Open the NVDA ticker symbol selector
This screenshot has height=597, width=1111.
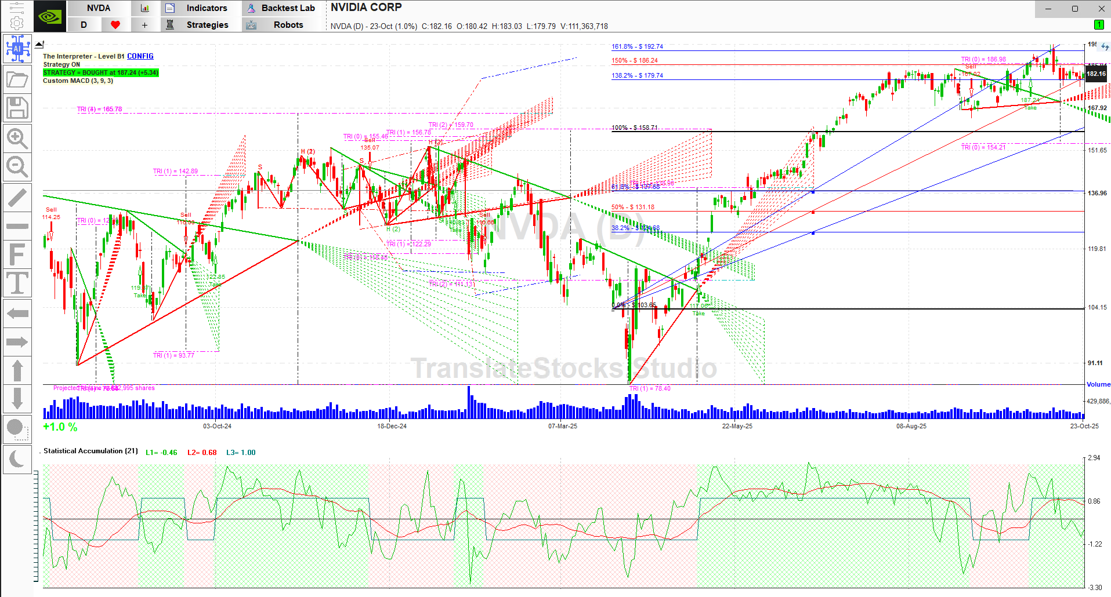pos(98,8)
